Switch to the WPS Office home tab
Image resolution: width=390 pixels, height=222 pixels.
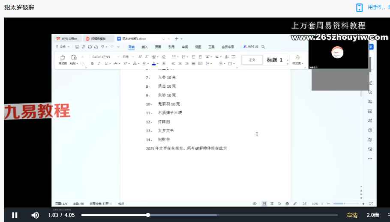pyautogui.click(x=67, y=38)
